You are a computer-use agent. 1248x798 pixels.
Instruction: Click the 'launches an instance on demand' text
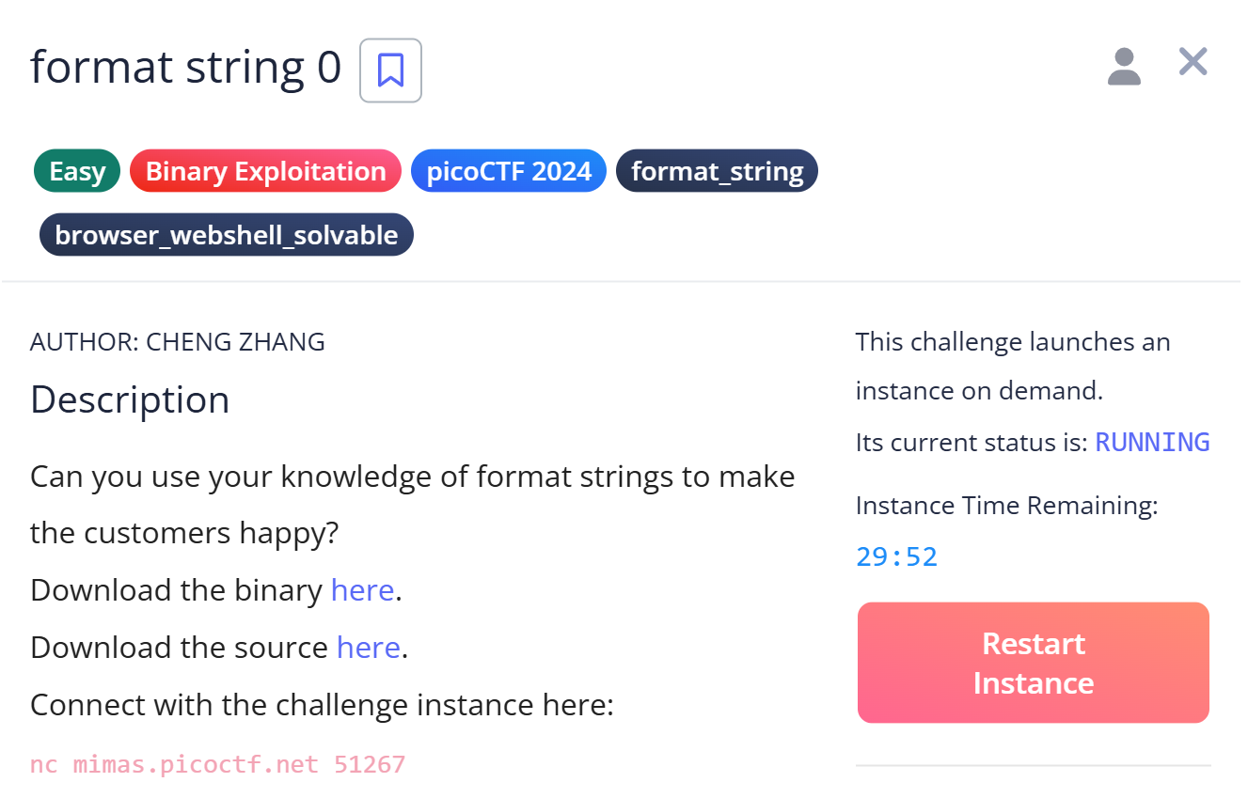click(x=1013, y=366)
